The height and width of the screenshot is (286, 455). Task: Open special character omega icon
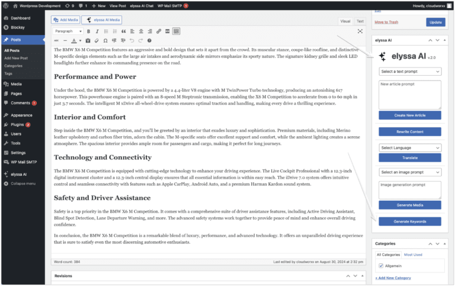105,41
